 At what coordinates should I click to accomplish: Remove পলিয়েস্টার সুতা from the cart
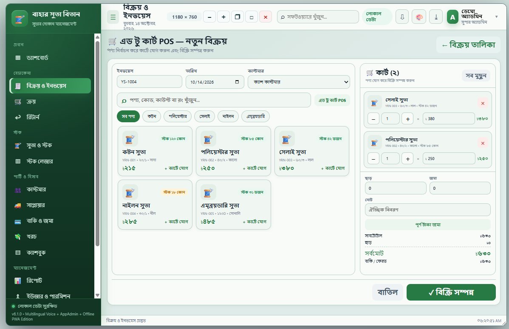pos(483,143)
